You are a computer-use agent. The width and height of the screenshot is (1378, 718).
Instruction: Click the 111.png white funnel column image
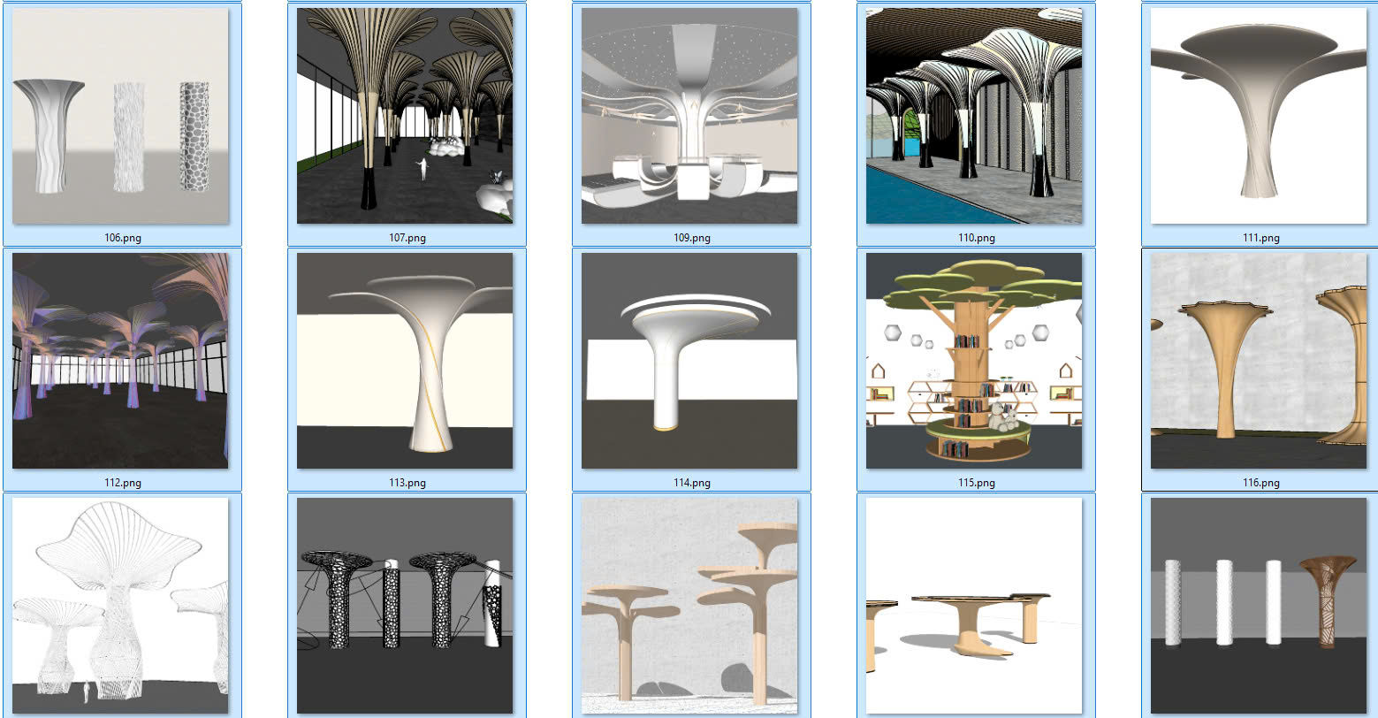pyautogui.click(x=1259, y=116)
